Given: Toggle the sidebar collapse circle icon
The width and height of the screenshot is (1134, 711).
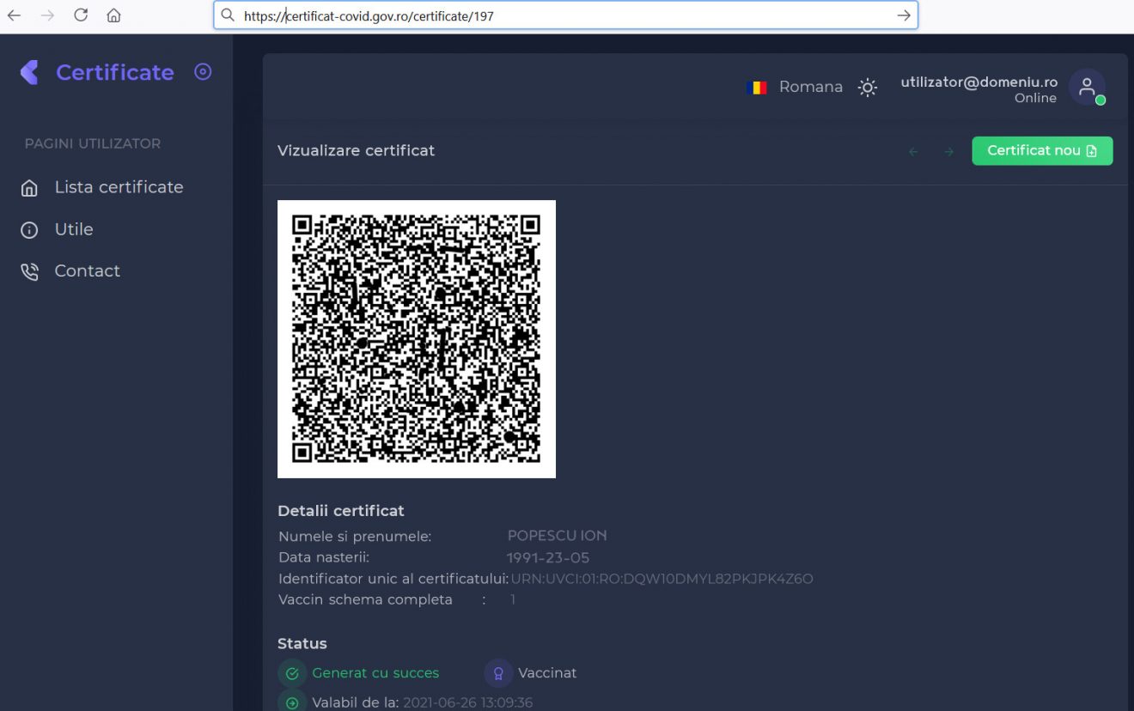Looking at the screenshot, I should click(203, 72).
